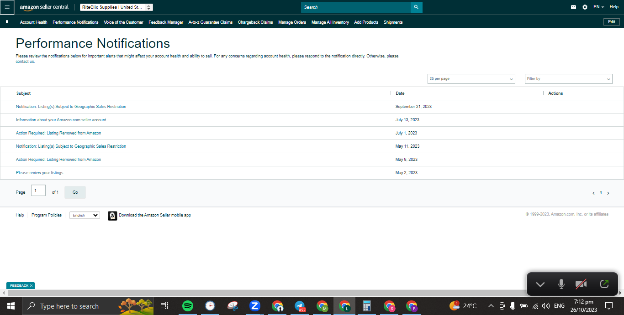Open Shipments menu item
624x315 pixels.
(393, 22)
